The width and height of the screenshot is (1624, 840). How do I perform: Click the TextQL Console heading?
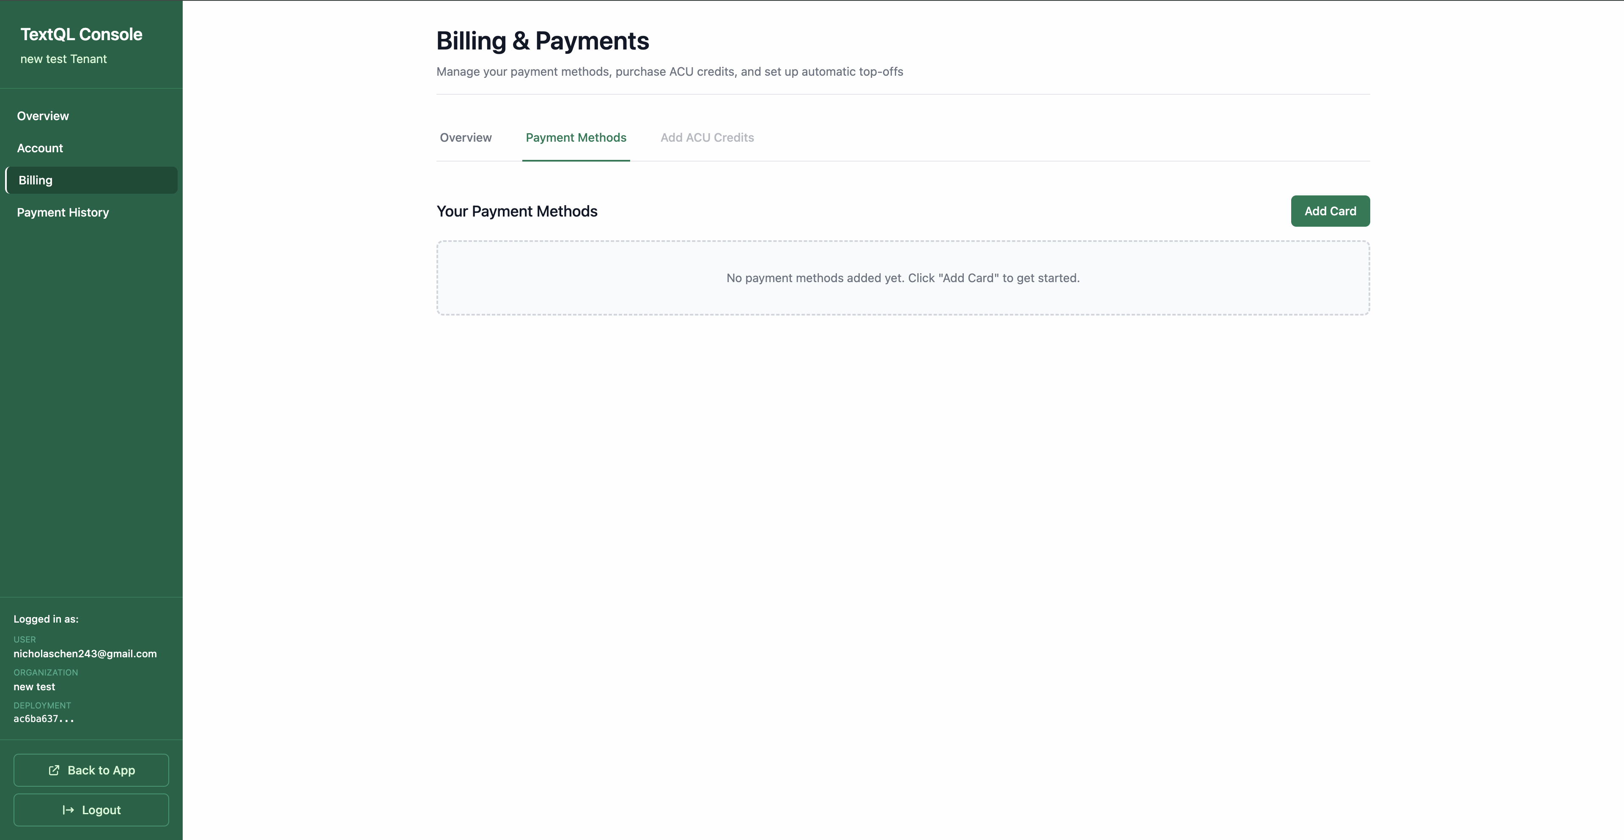click(81, 34)
